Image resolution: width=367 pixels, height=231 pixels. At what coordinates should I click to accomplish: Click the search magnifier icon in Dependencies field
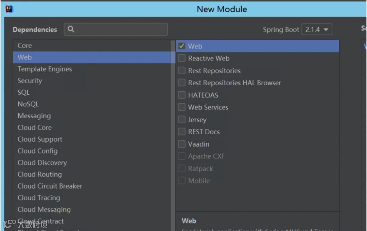pyautogui.click(x=71, y=29)
